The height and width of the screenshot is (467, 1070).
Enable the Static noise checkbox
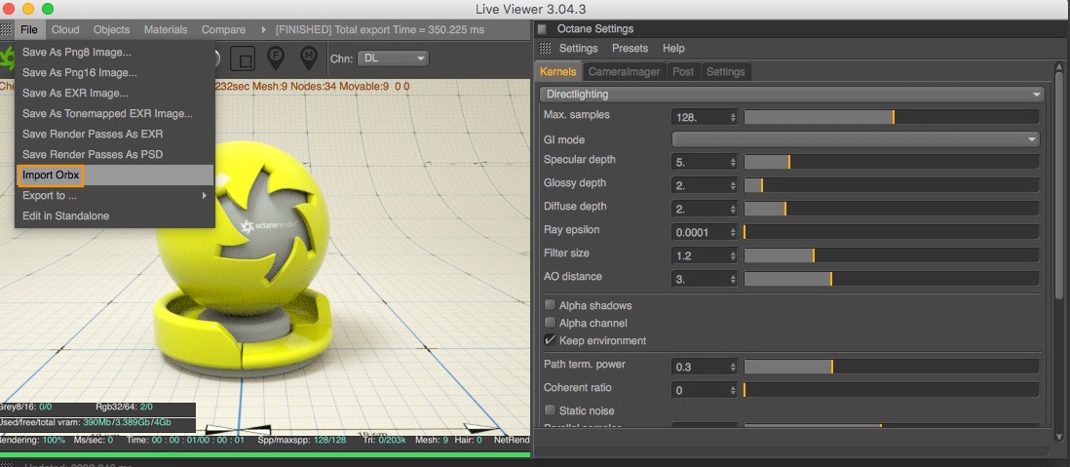coord(550,410)
